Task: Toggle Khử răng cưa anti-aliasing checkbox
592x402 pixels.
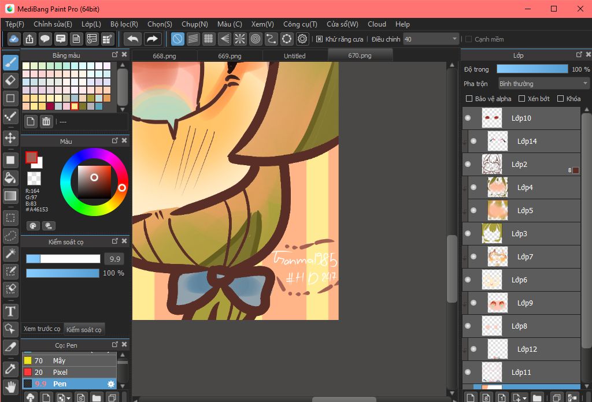Action: (319, 39)
